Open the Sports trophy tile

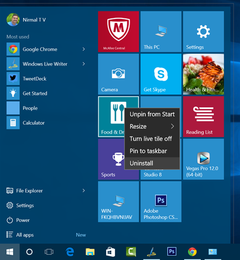(111, 159)
